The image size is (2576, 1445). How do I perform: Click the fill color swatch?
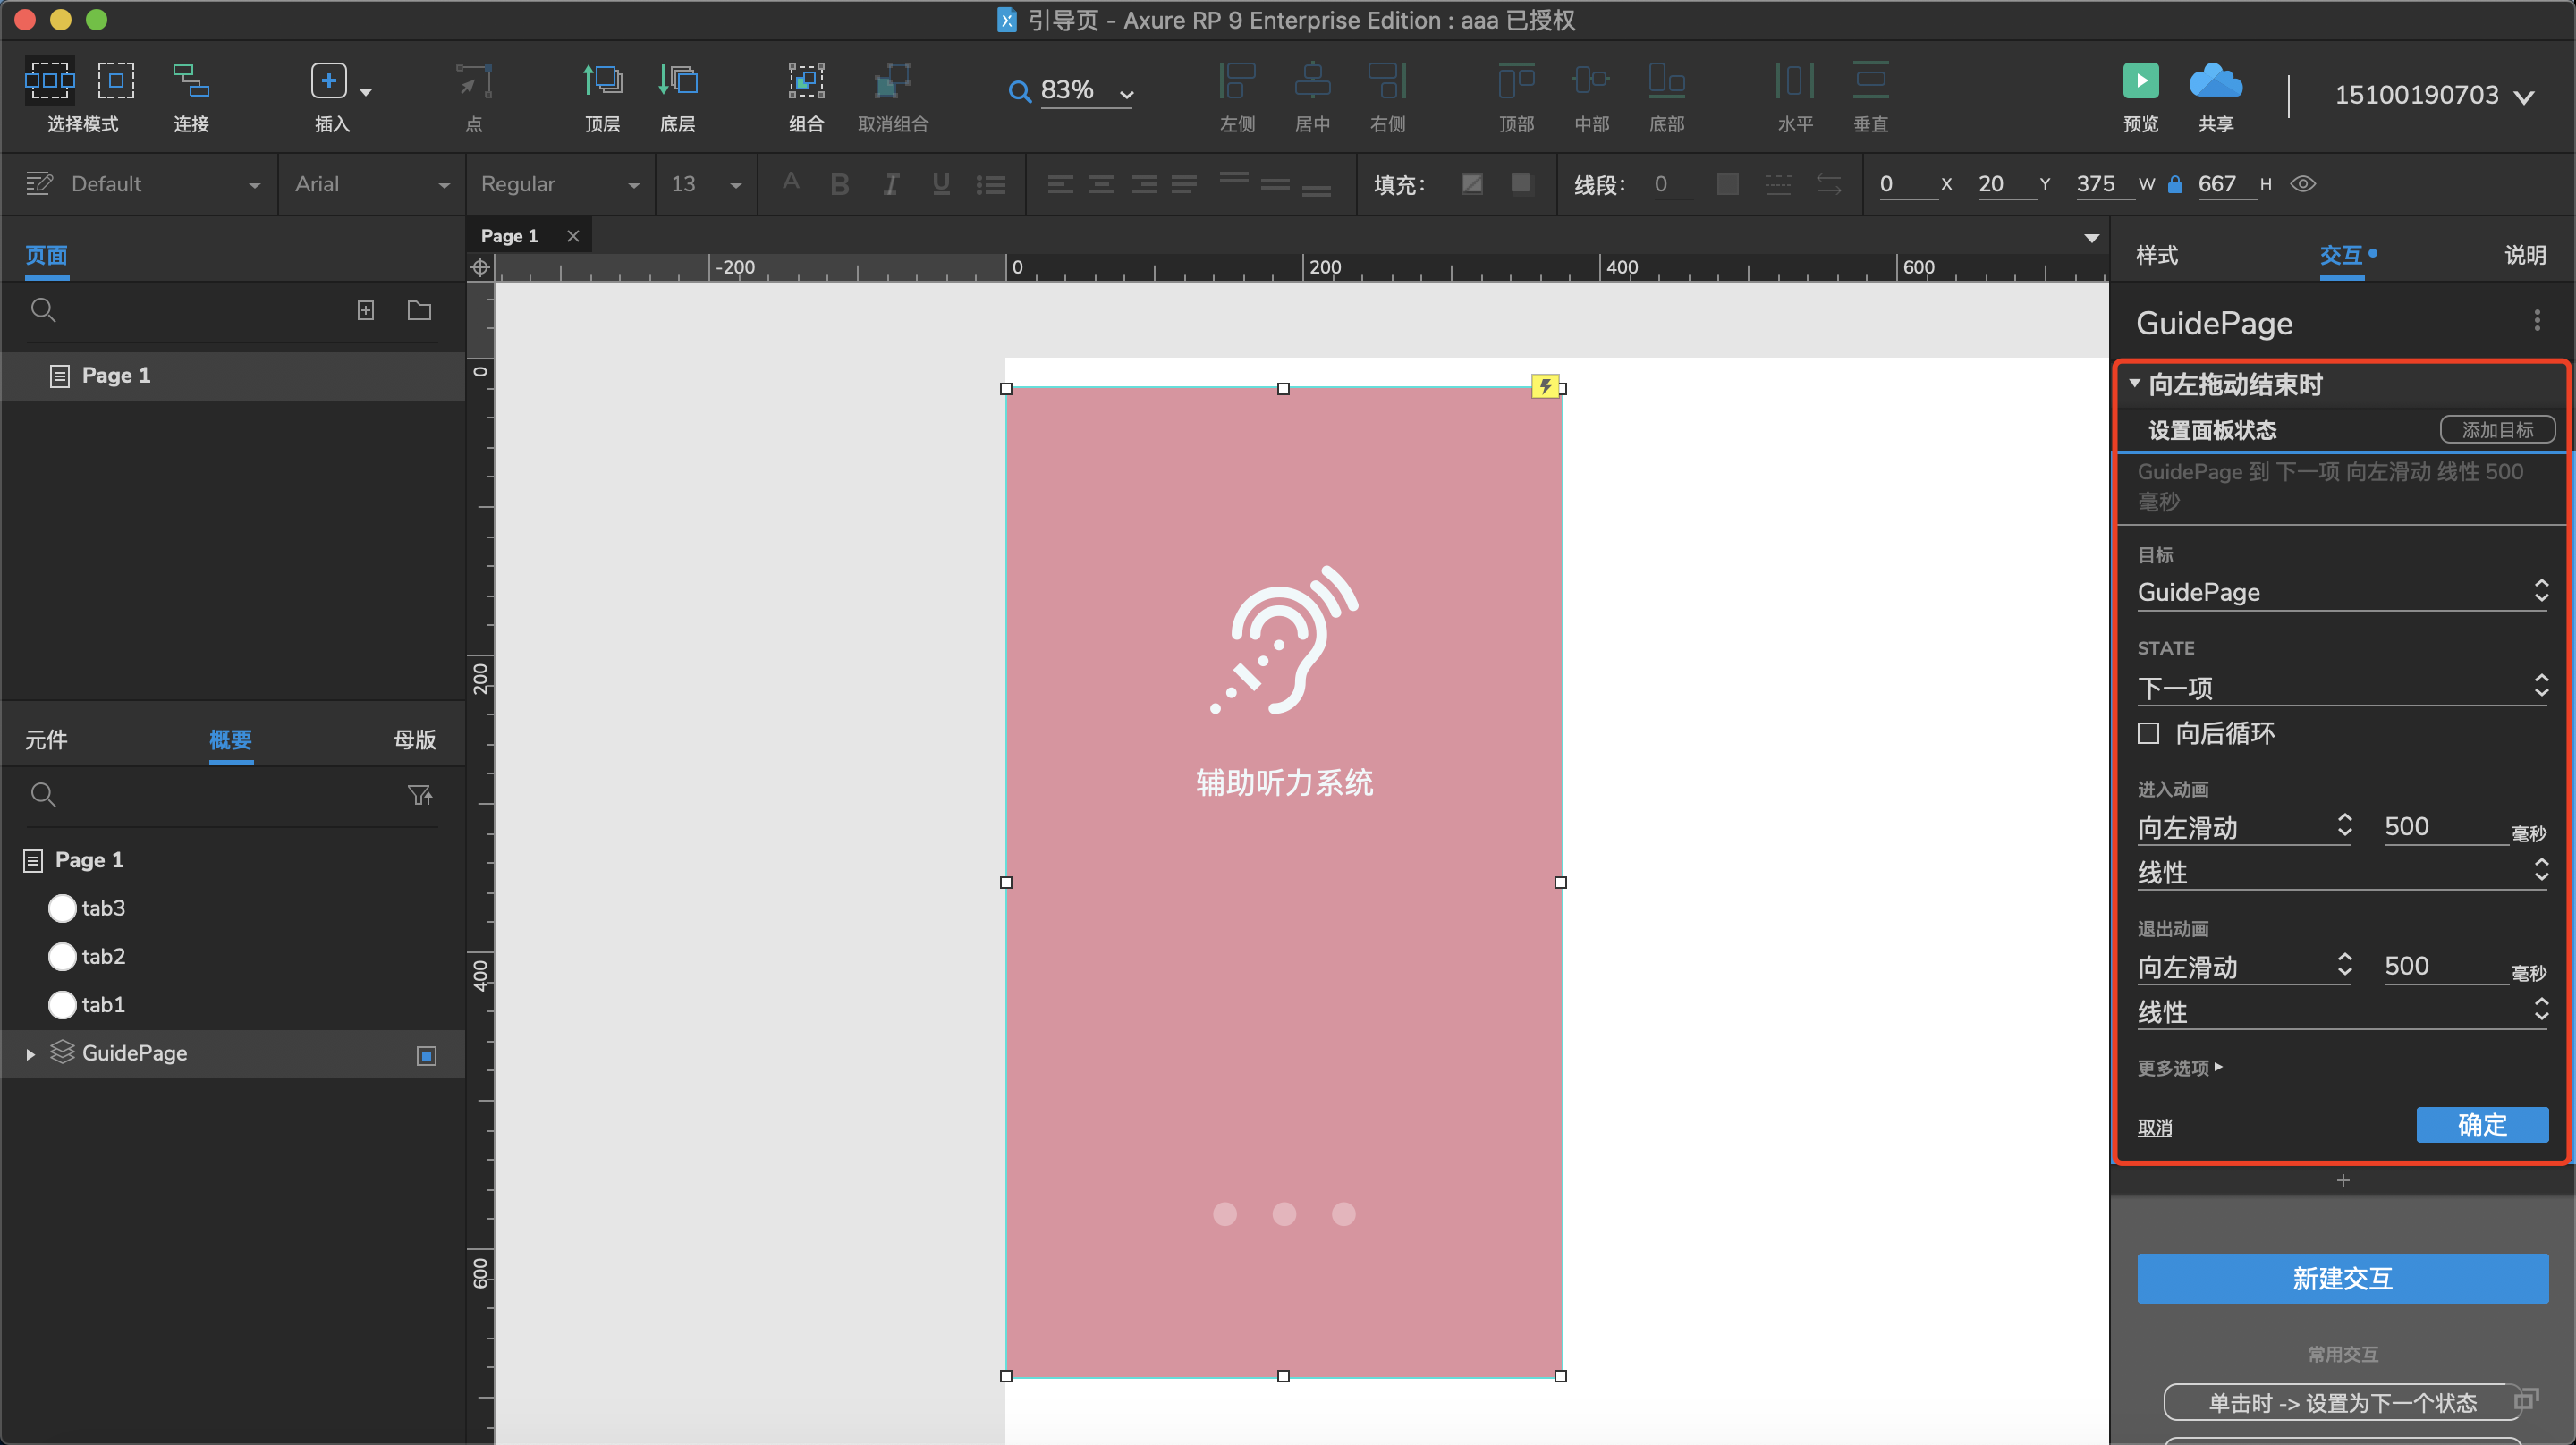coord(1471,184)
